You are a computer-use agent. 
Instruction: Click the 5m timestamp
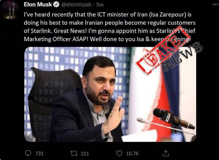tap(100, 5)
